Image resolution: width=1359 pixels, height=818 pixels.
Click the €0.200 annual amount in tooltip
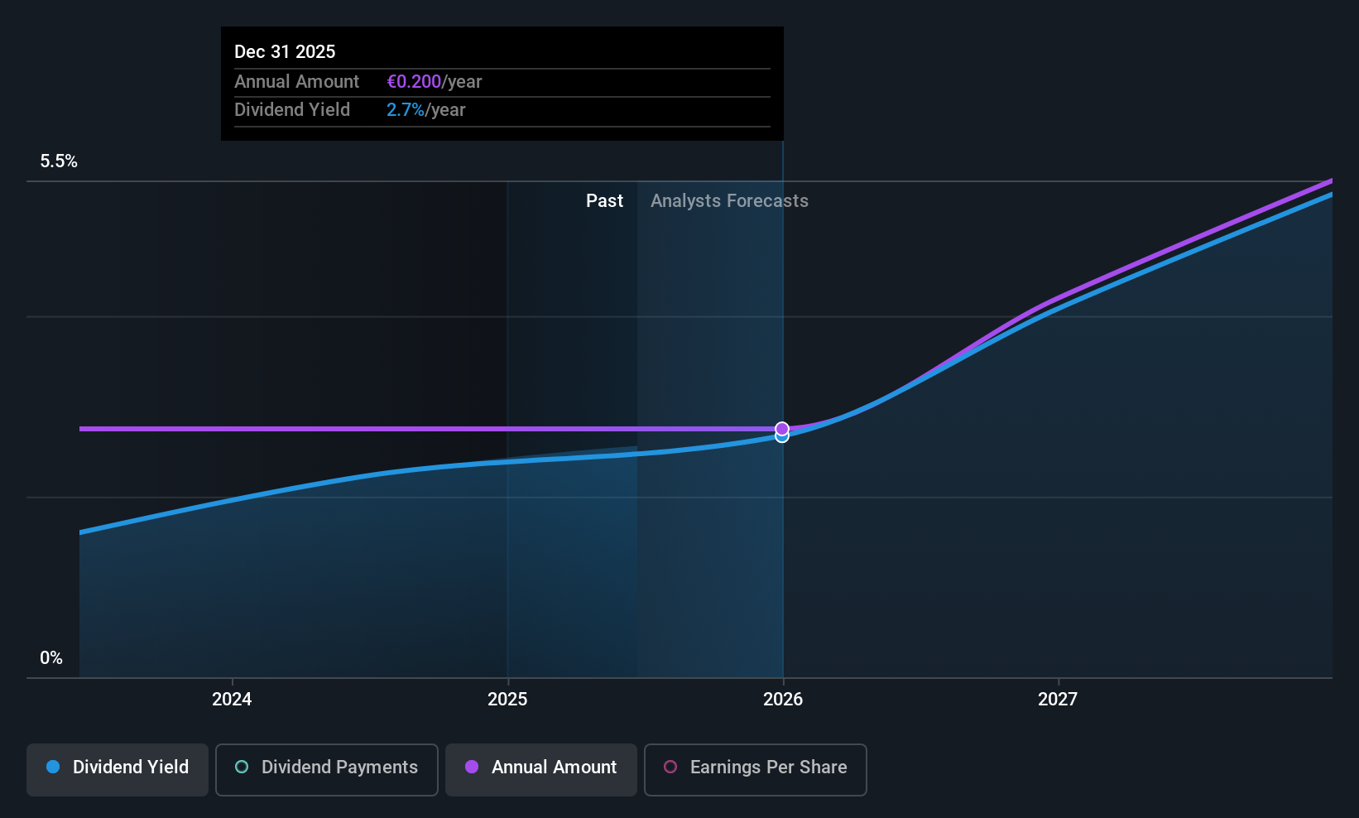click(x=414, y=82)
